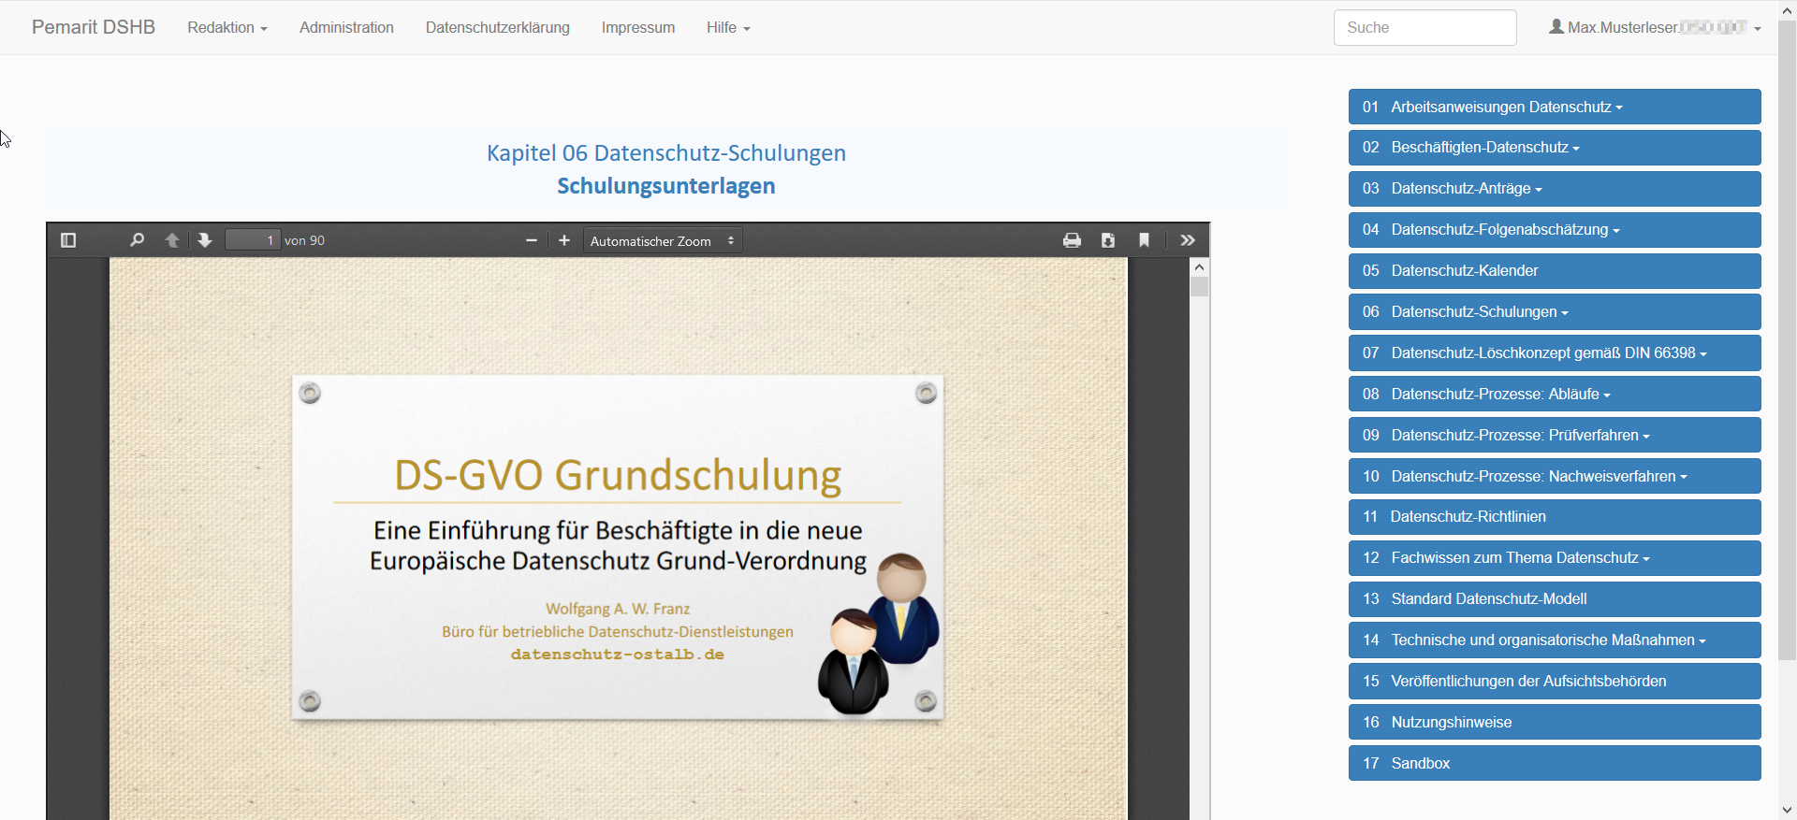Go to previous page in PDF
1797x820 pixels.
point(172,240)
